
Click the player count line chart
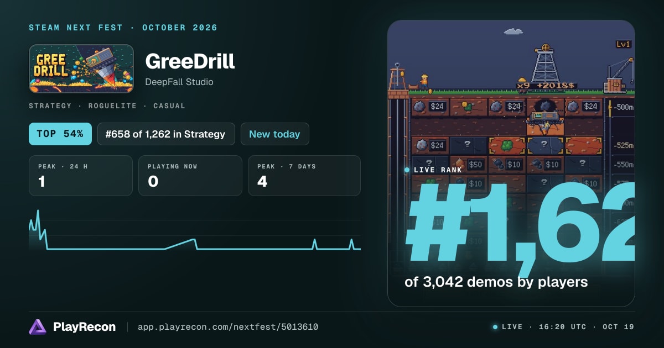195,231
